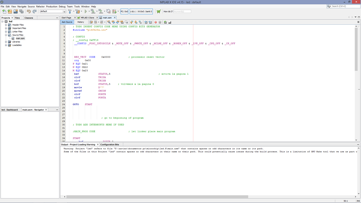This screenshot has width=361, height=203.
Task: Open the Start Page editor tab
Action: 66,18
